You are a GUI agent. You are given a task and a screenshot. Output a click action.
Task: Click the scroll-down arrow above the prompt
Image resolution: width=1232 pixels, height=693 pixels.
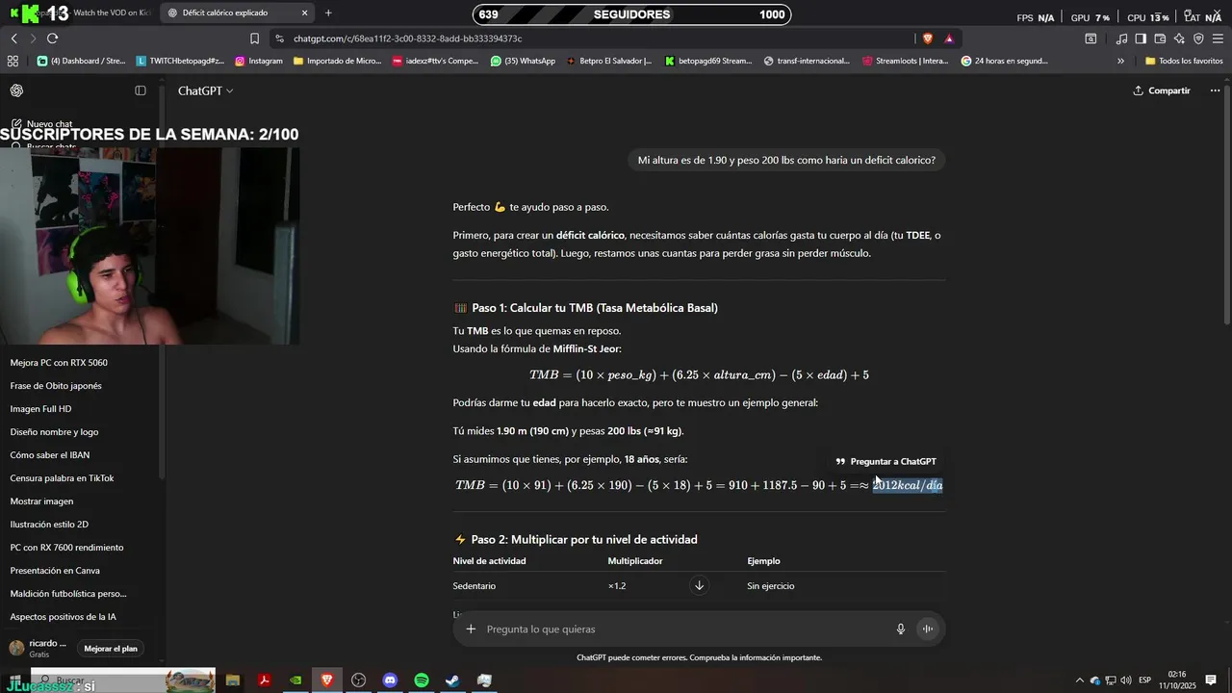click(x=700, y=585)
